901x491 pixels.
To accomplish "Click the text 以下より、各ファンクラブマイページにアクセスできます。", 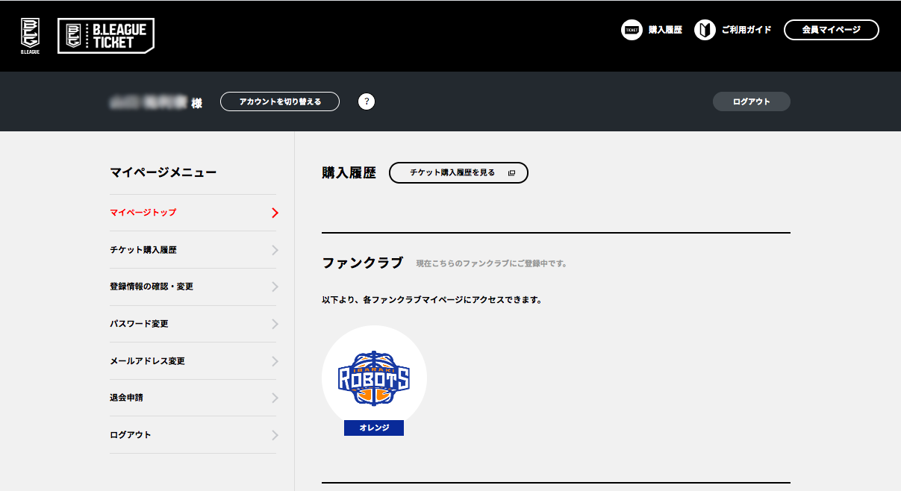I will [431, 300].
